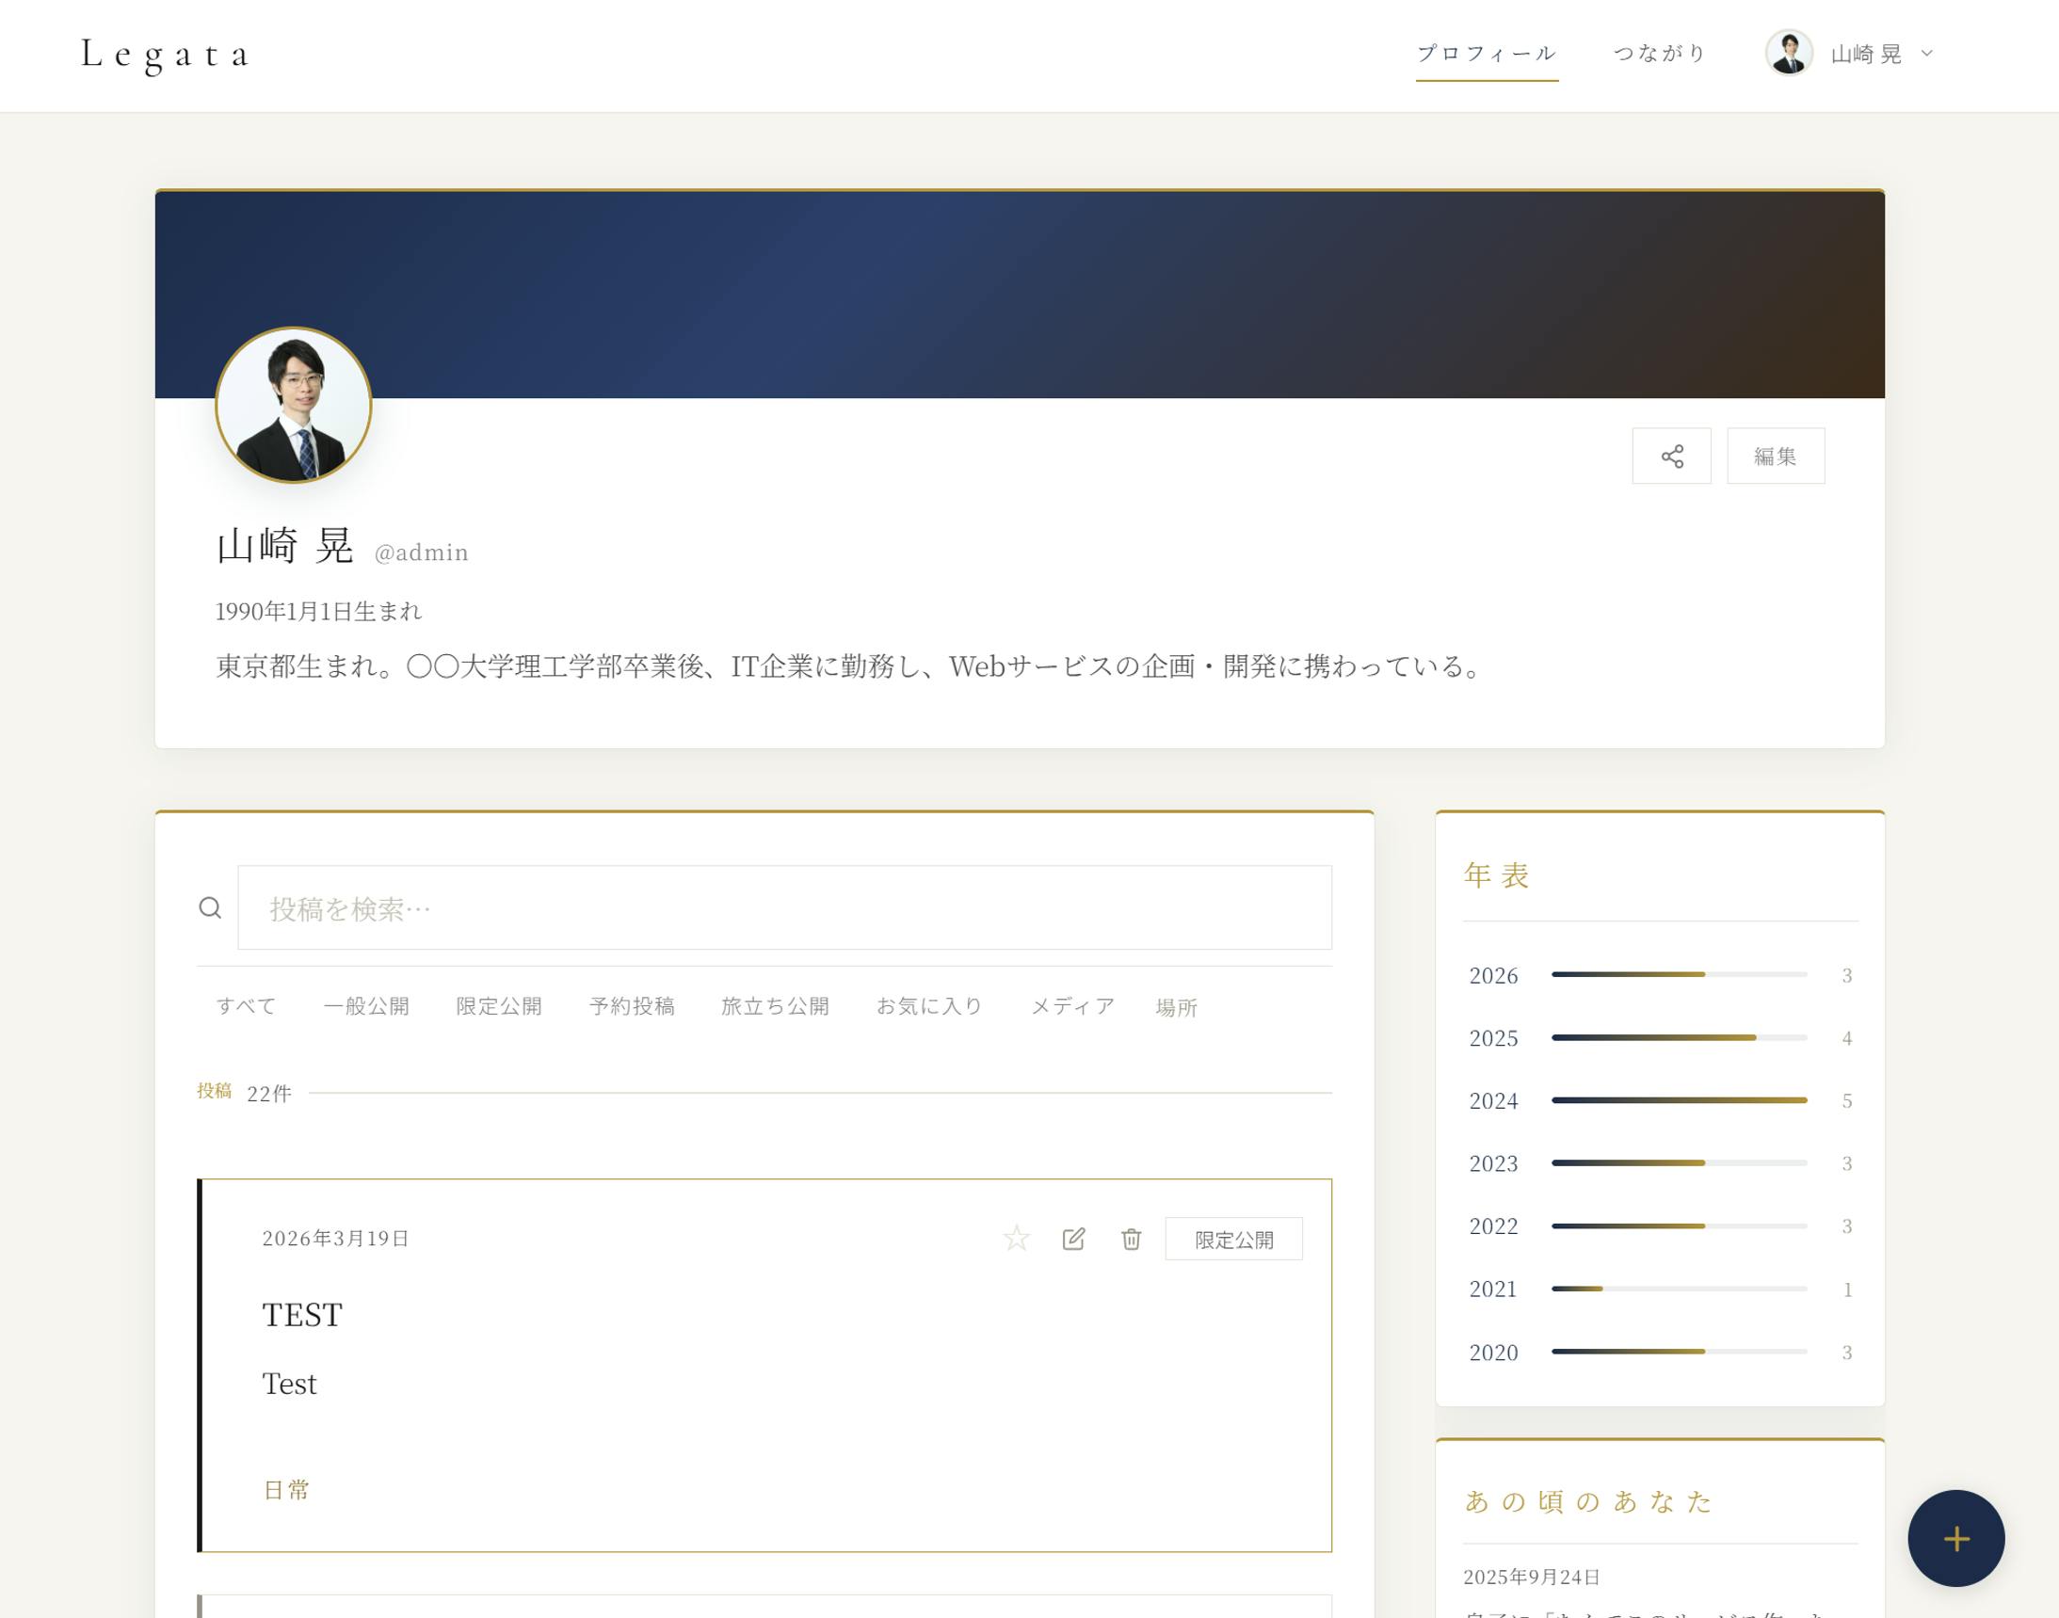Click the magnifier search icon
Image resolution: width=2059 pixels, height=1618 pixels.
point(209,907)
